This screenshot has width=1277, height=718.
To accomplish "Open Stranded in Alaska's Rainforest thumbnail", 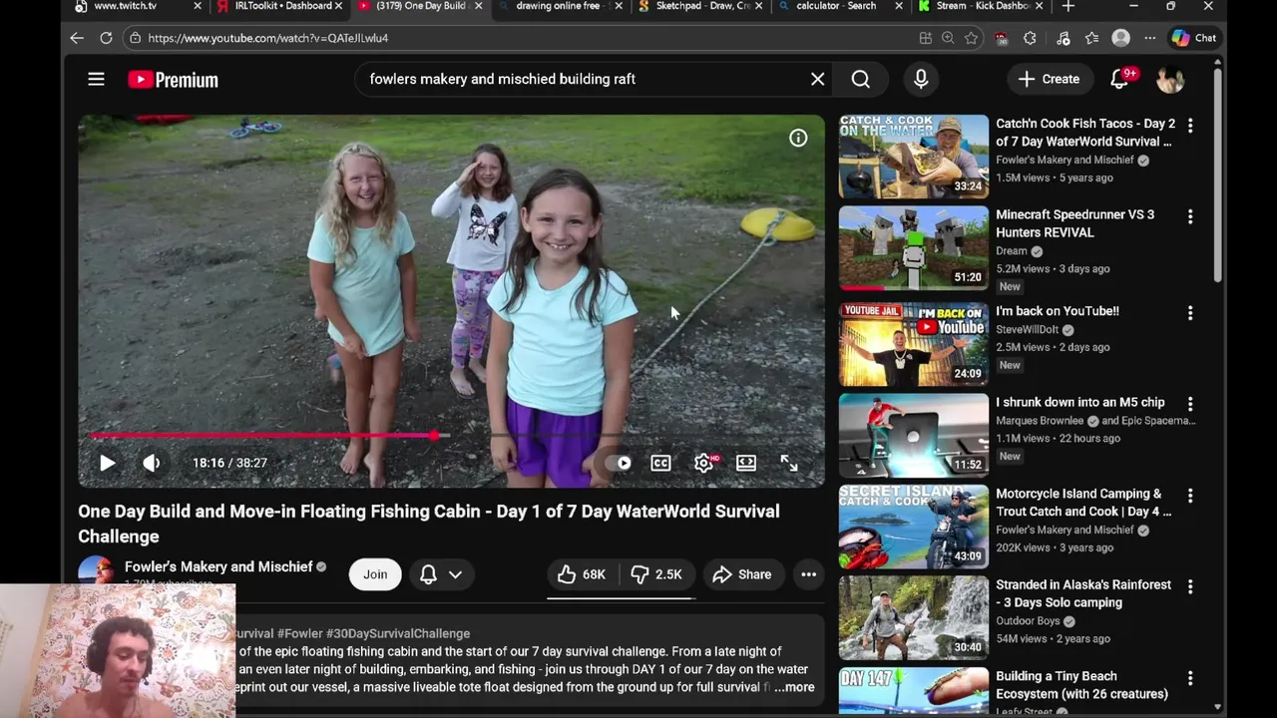I will (x=913, y=617).
